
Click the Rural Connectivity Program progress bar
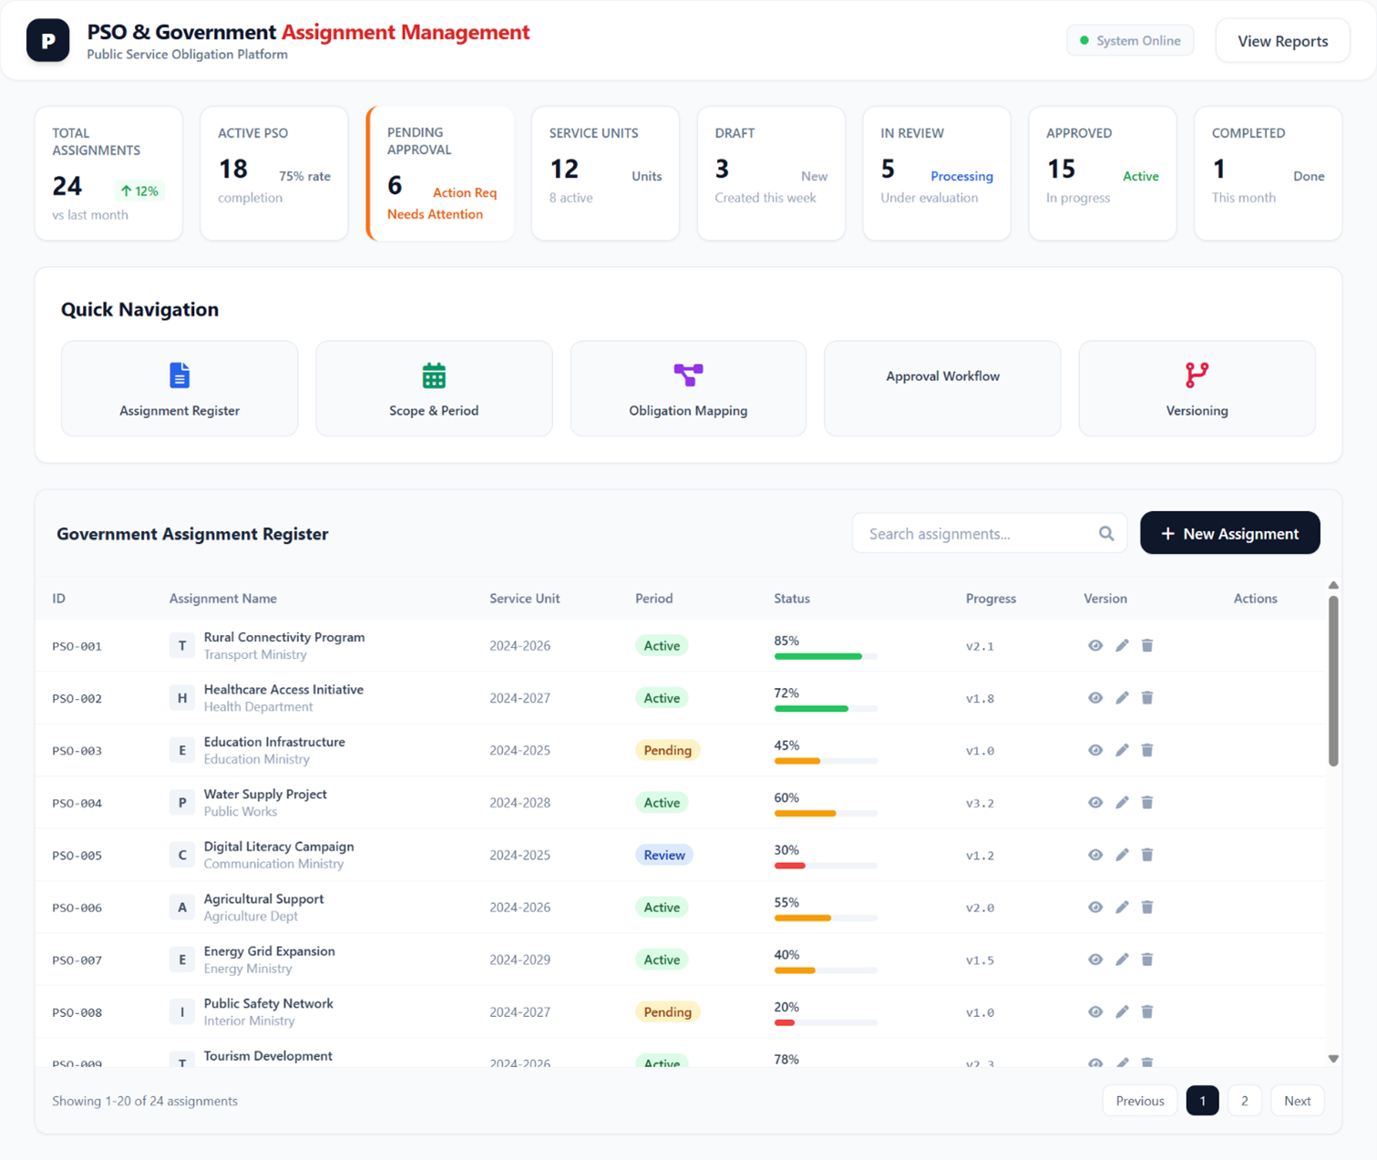[825, 656]
